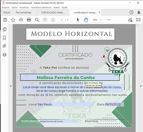Screen dimensions: 143x132
Task: Switch to the Início tab
Action: [x=7, y=12]
